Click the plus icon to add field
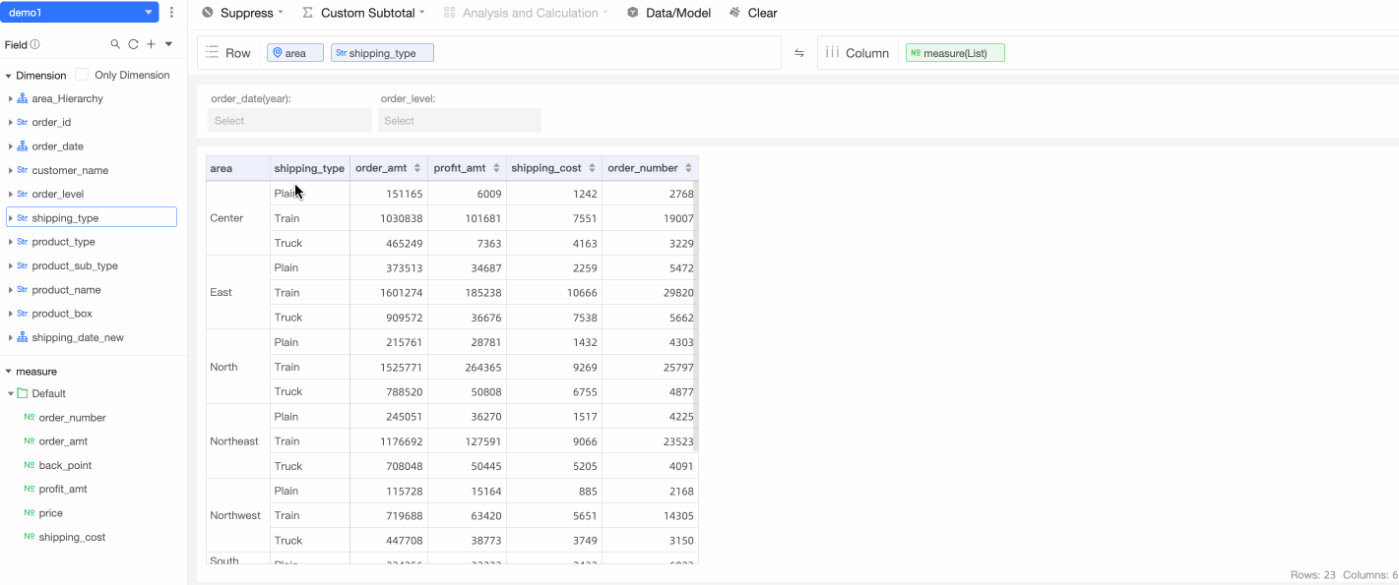 [151, 44]
